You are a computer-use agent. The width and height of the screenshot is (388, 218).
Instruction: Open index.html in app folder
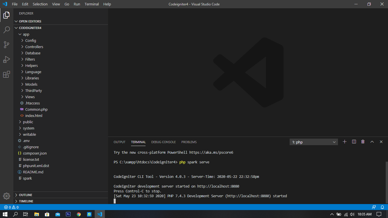pyautogui.click(x=61, y=116)
